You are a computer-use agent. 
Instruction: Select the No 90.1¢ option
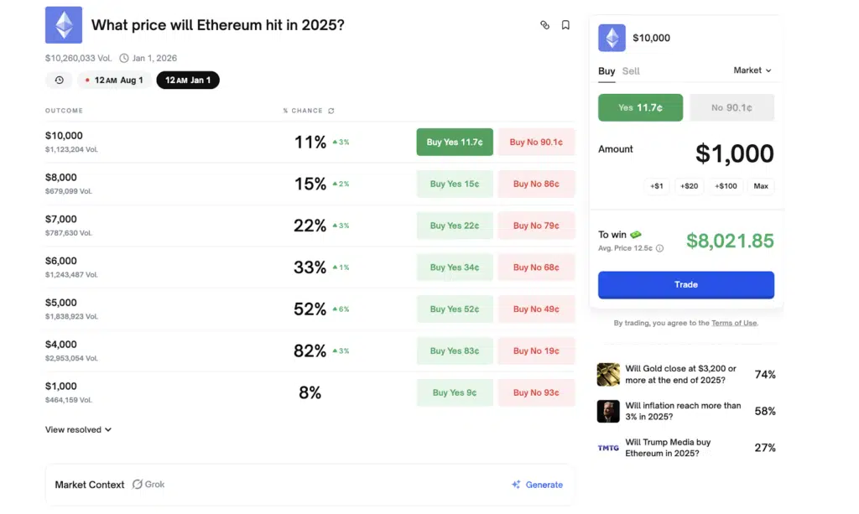(x=731, y=107)
